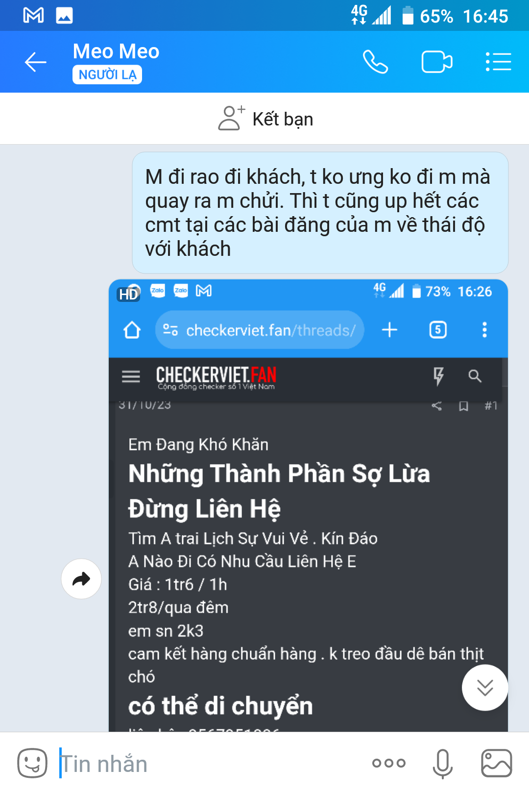Record a voice message with microphone
This screenshot has width=529, height=794.
click(442, 763)
